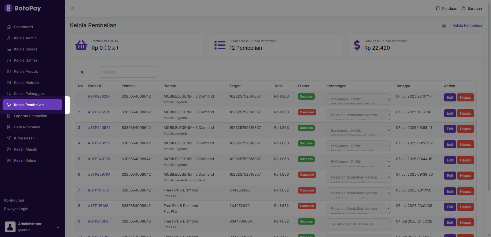Open Laporan Pembelian menu item
Screen dimensions: 491x237
(x=32, y=116)
